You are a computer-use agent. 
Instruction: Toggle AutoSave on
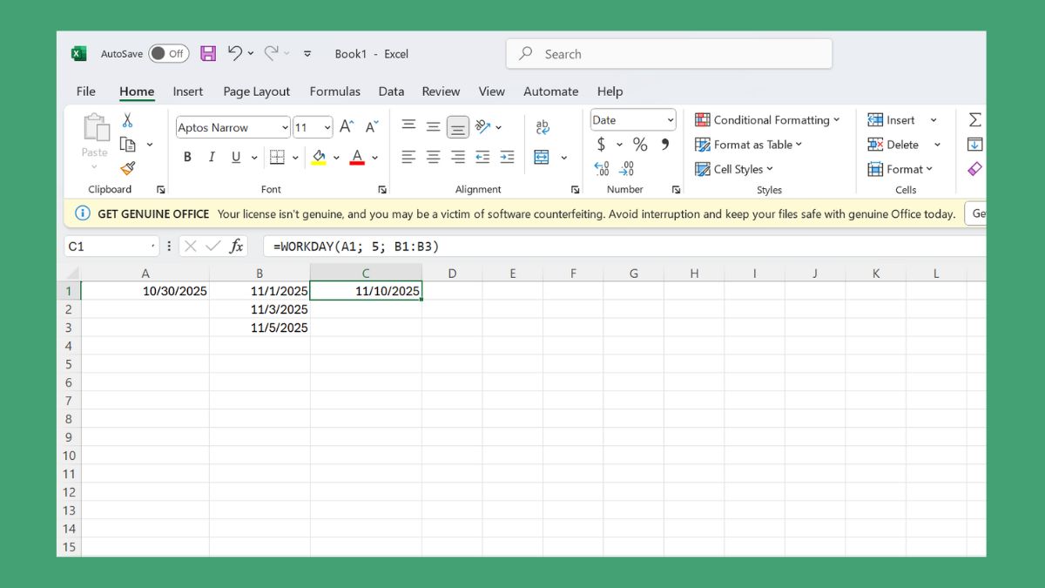coord(168,53)
